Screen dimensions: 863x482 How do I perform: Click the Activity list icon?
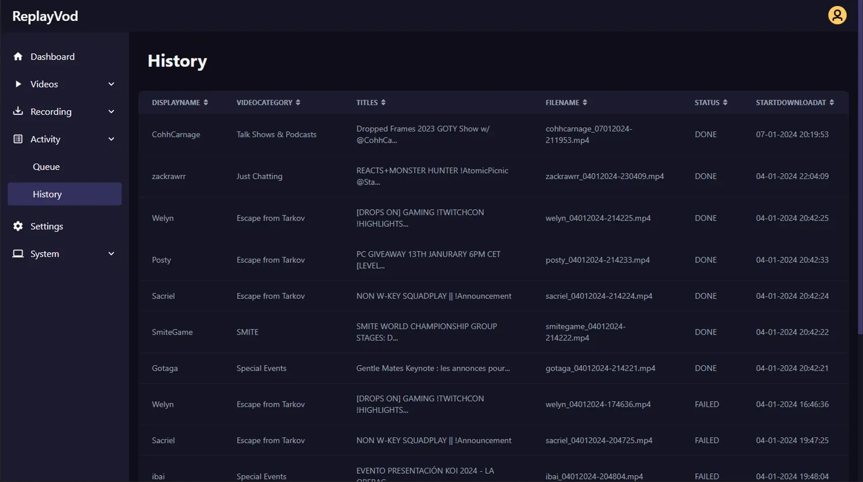(18, 139)
